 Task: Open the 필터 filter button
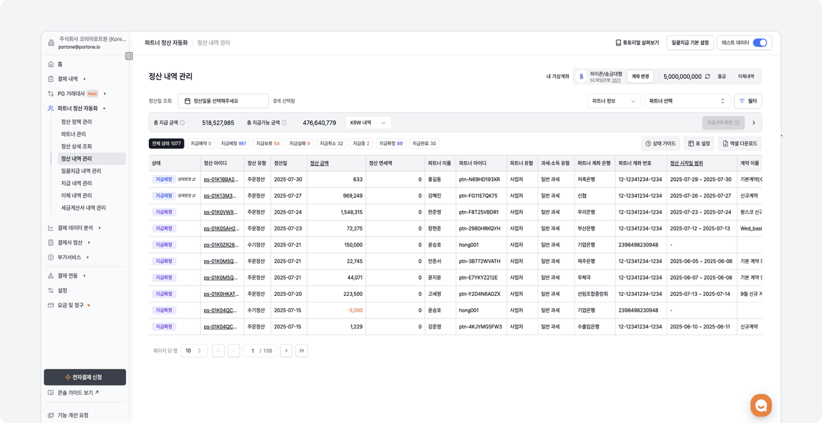pos(748,101)
